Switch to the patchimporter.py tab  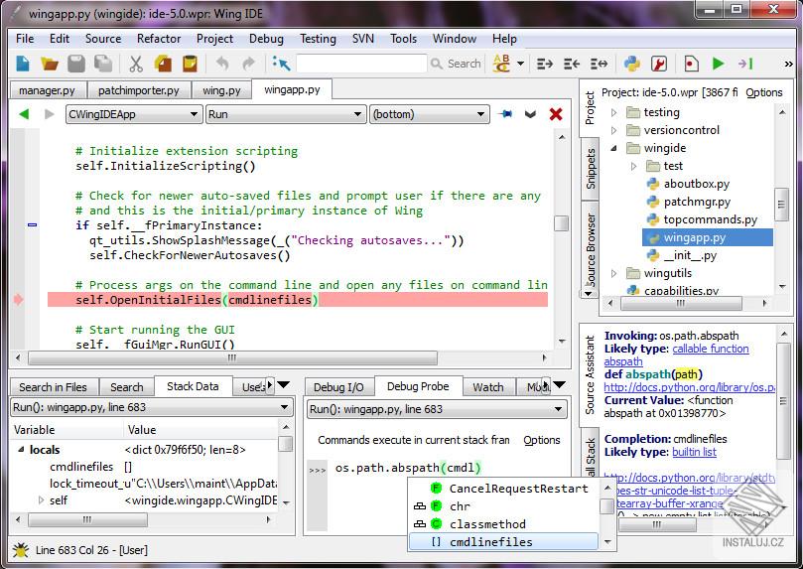[139, 90]
